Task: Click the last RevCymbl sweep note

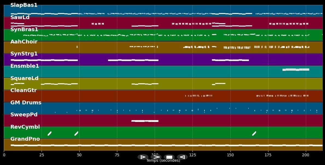Action: point(254,133)
